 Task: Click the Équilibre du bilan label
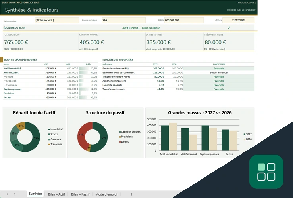pyautogui.click(x=14, y=28)
